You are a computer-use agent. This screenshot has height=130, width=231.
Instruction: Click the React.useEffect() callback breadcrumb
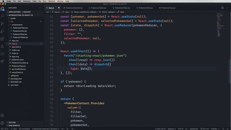(85, 12)
